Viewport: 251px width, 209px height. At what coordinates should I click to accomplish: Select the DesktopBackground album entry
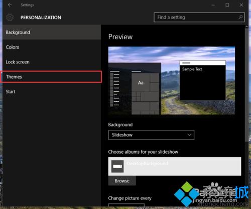point(175,166)
